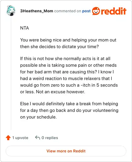This screenshot has height=162, width=132.
Task: Collapse the comment using the vertical thread line
Action: click(11, 73)
